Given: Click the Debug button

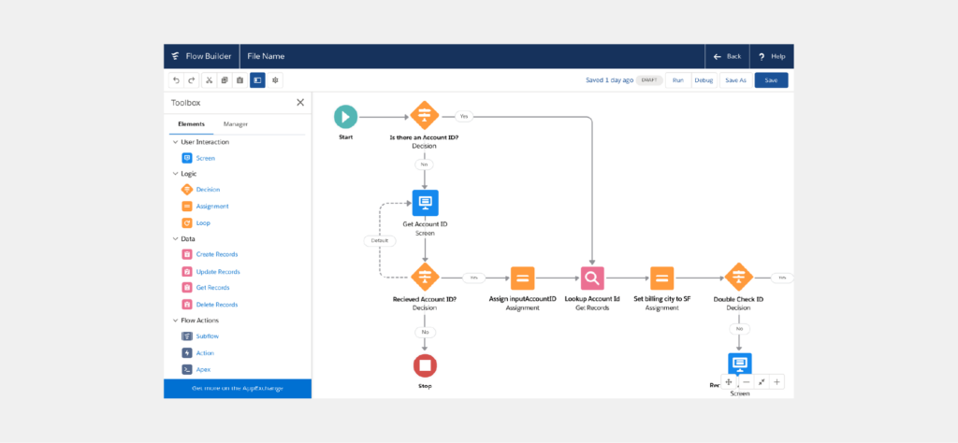Looking at the screenshot, I should [x=704, y=80].
